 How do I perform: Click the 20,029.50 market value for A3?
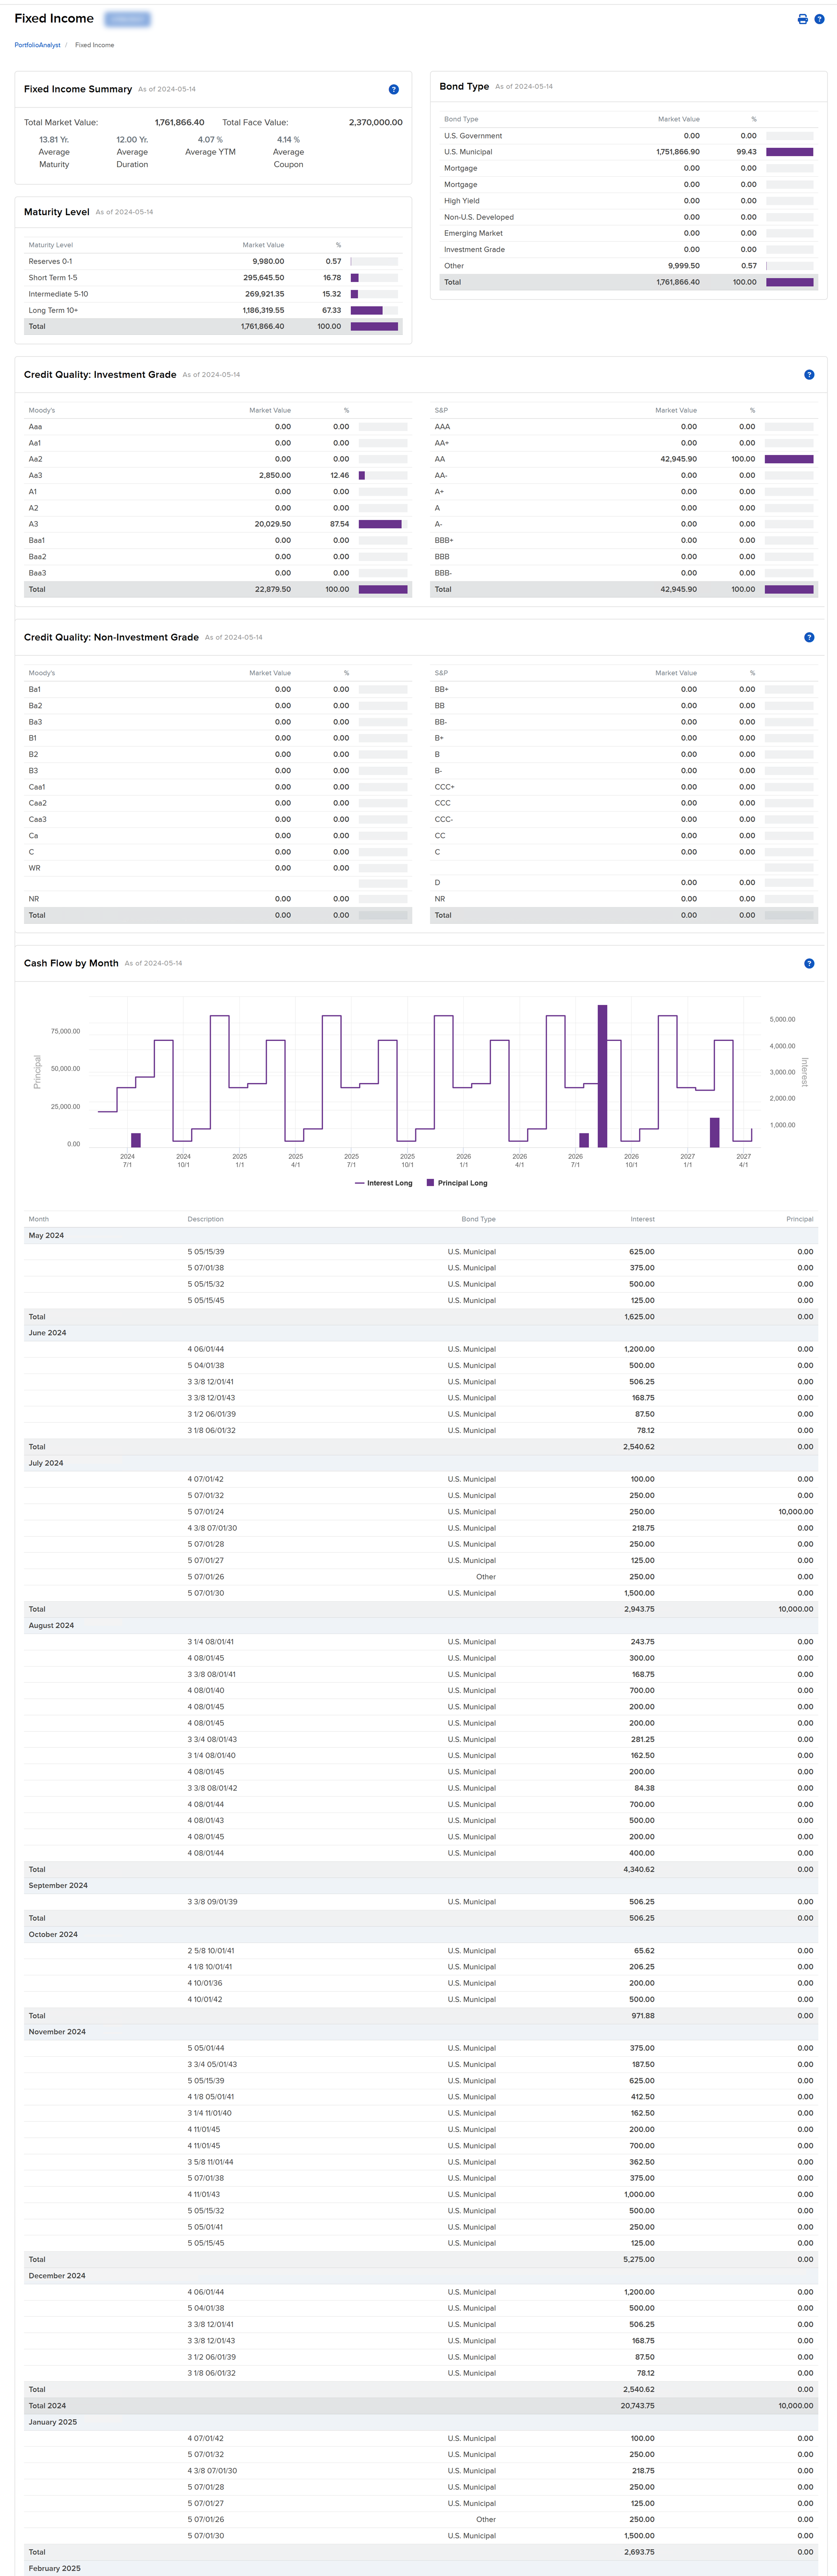tap(273, 524)
